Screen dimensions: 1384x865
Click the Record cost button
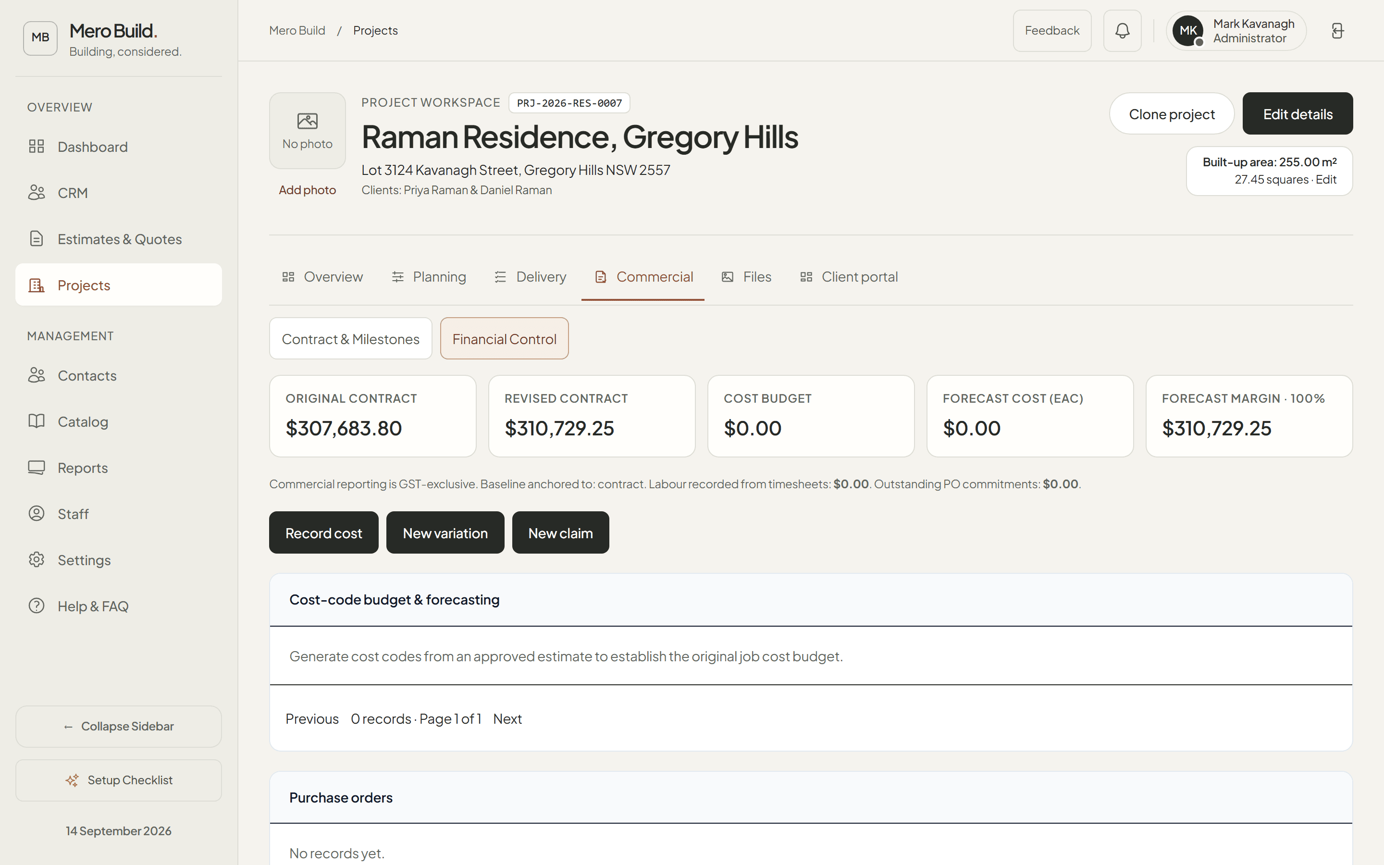tap(324, 532)
